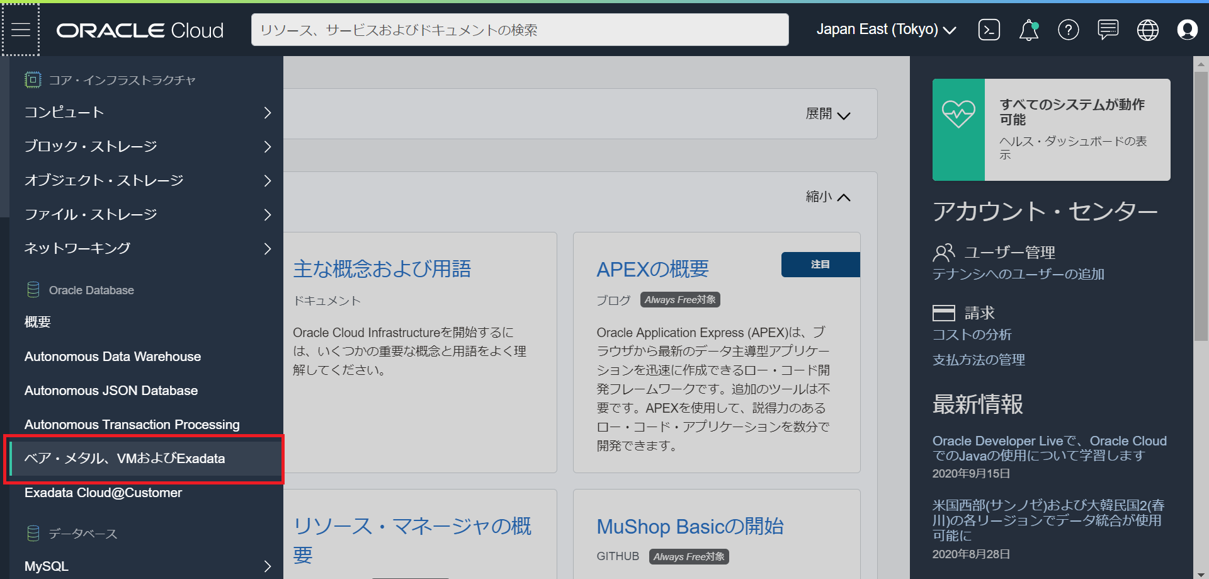Image resolution: width=1209 pixels, height=579 pixels.
Task: Select ベア・メタル、VMおよびExadata menu item
Action: tap(124, 458)
